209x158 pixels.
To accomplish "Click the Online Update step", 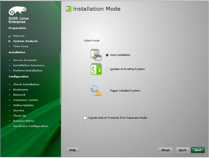I will pos(23,105).
